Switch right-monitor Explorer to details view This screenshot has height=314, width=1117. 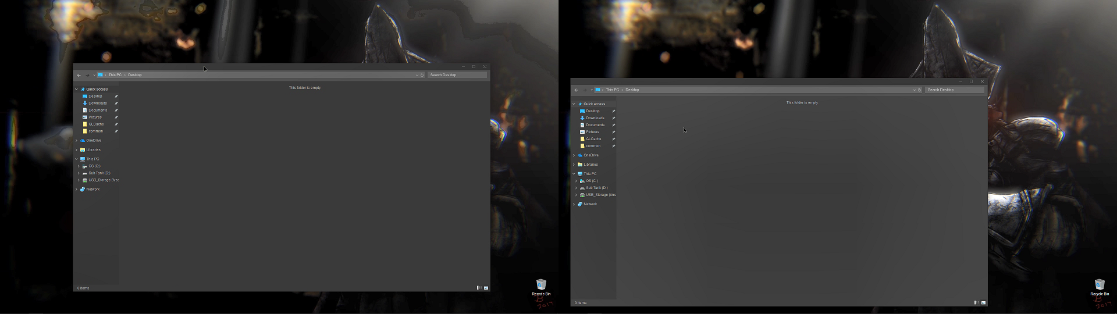tap(977, 303)
